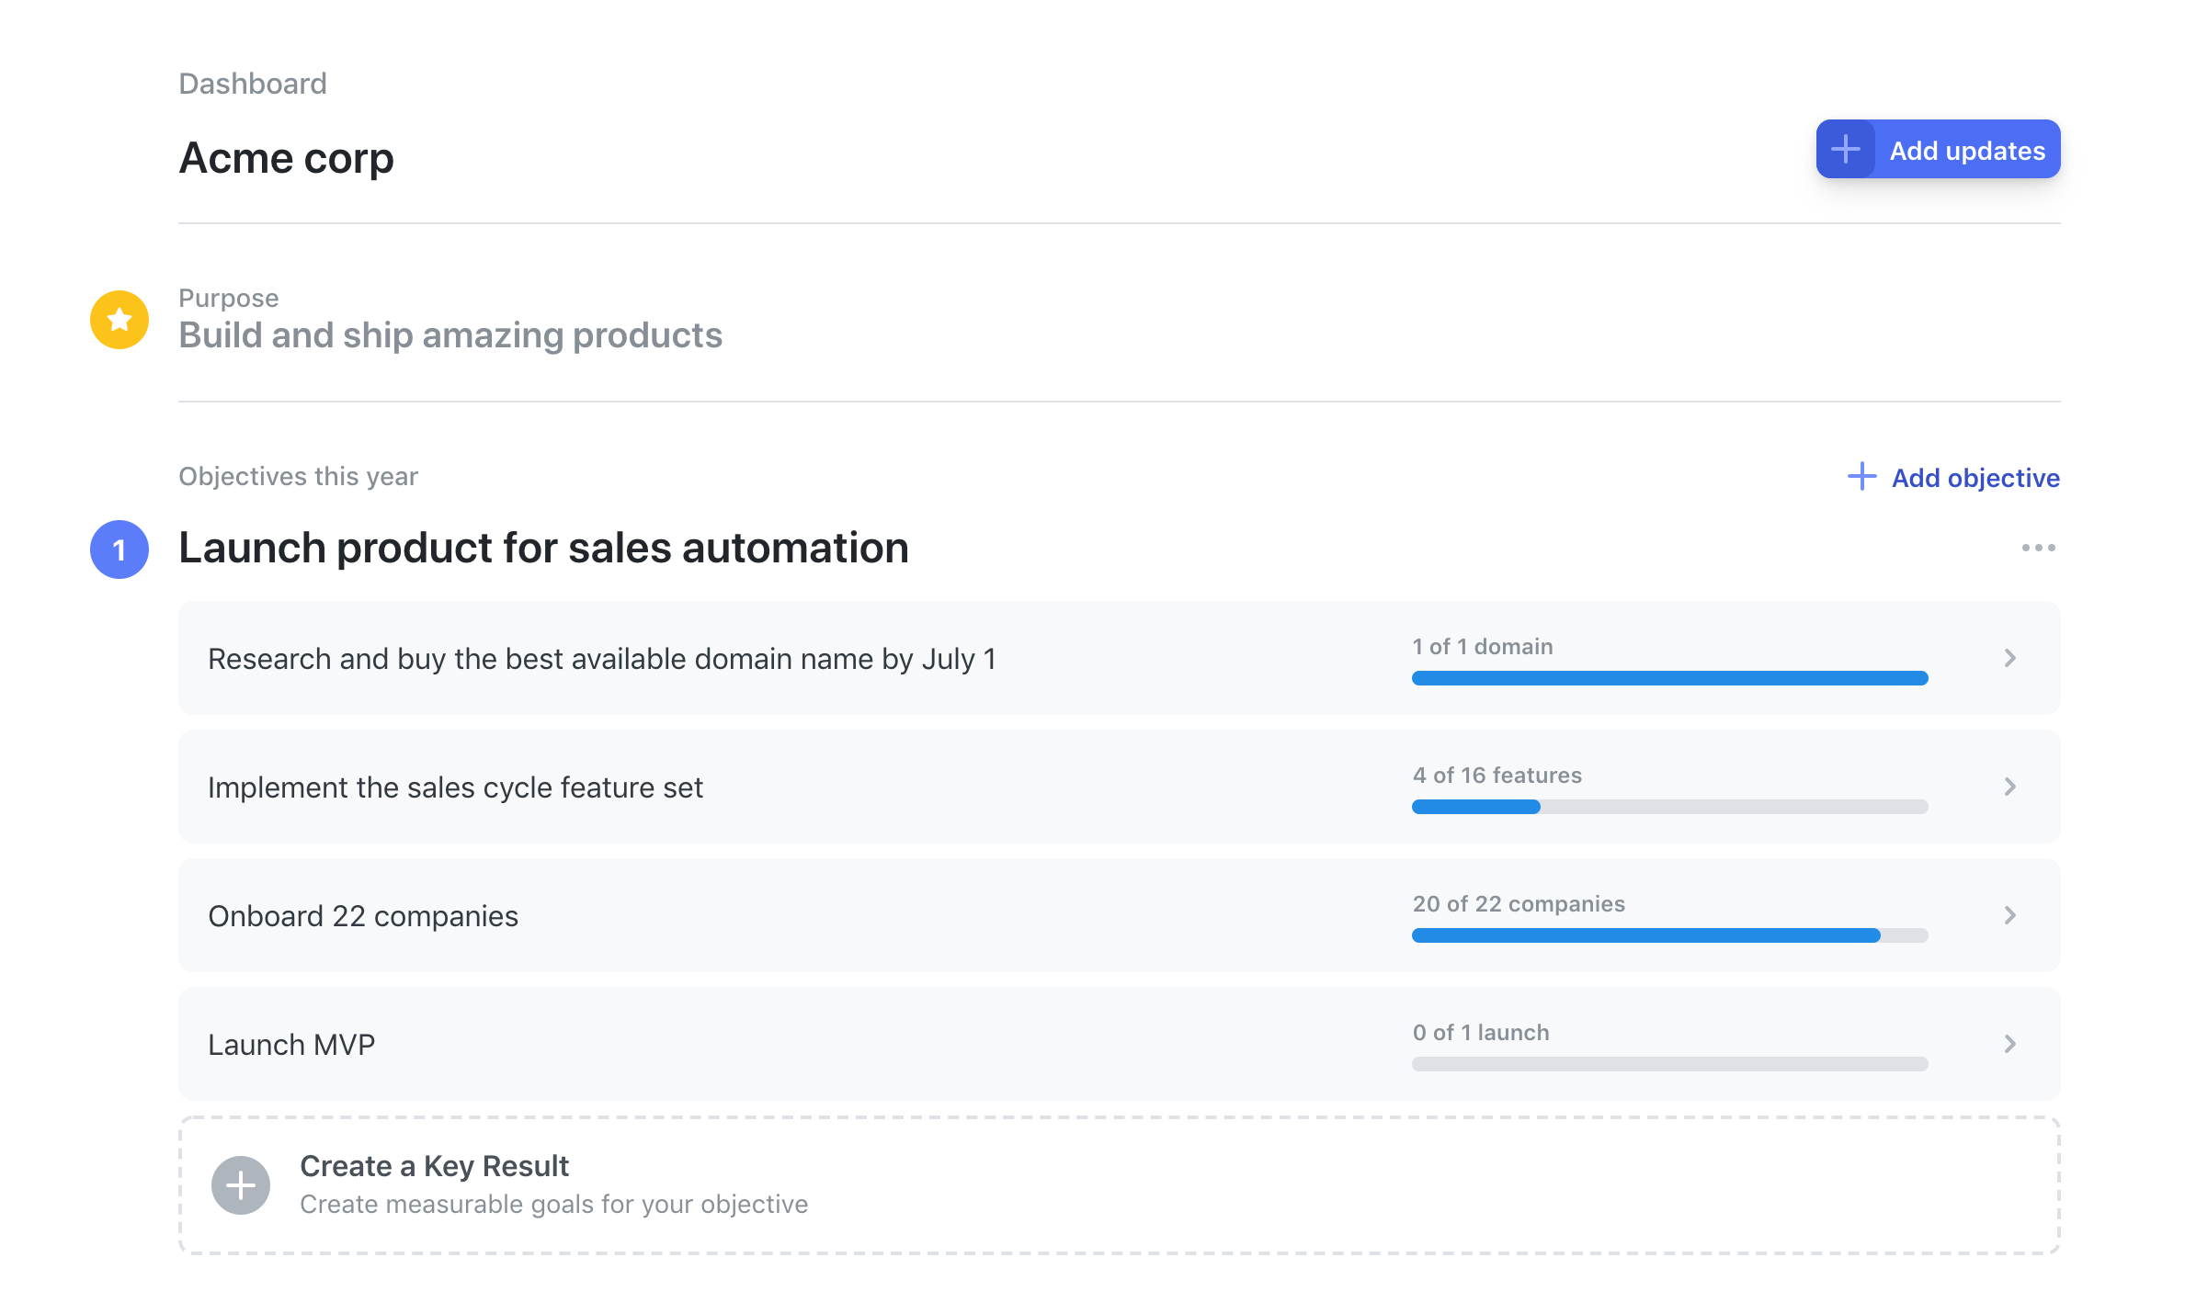Click the Add updates button label
This screenshot has width=2208, height=1314.
tap(1967, 151)
